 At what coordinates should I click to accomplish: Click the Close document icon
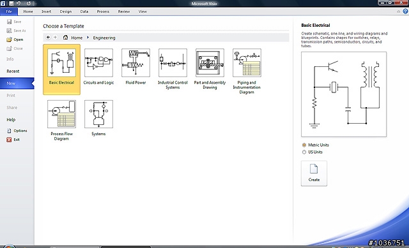[x=9, y=48]
